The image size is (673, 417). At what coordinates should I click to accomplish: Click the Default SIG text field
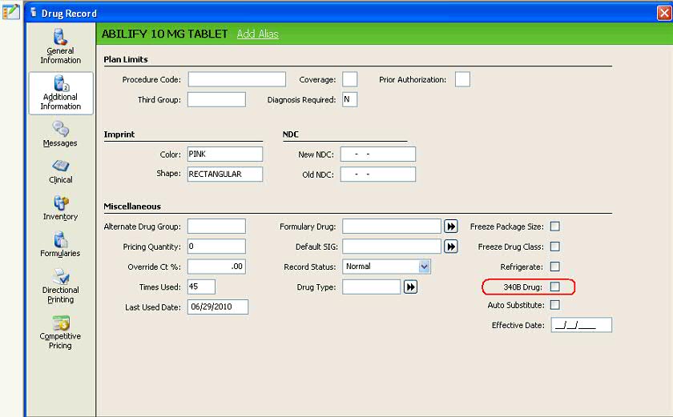pyautogui.click(x=392, y=247)
